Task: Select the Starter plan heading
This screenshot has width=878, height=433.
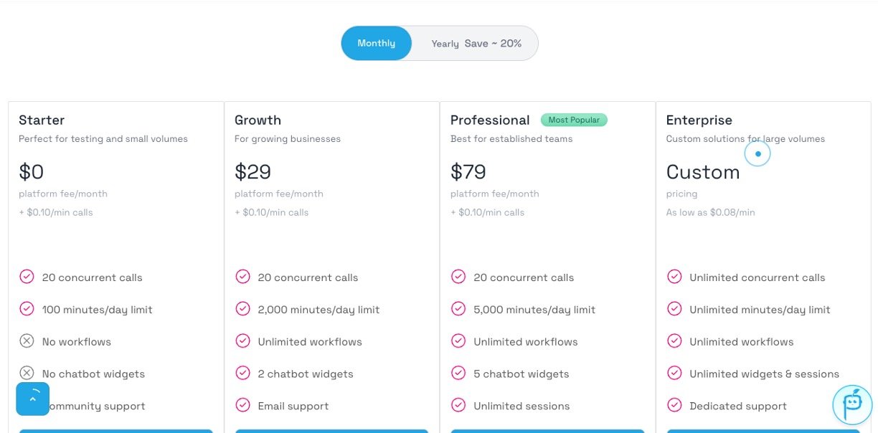Action: (42, 120)
